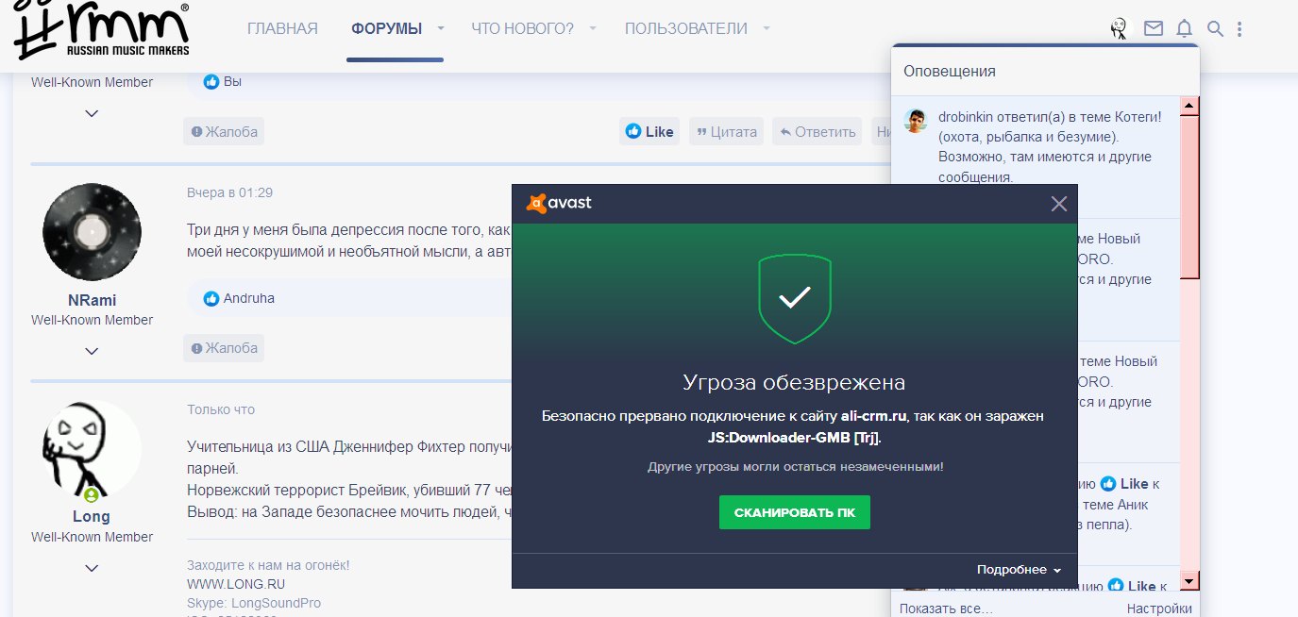Open the ЧТО НОВОГО? section

(x=522, y=29)
